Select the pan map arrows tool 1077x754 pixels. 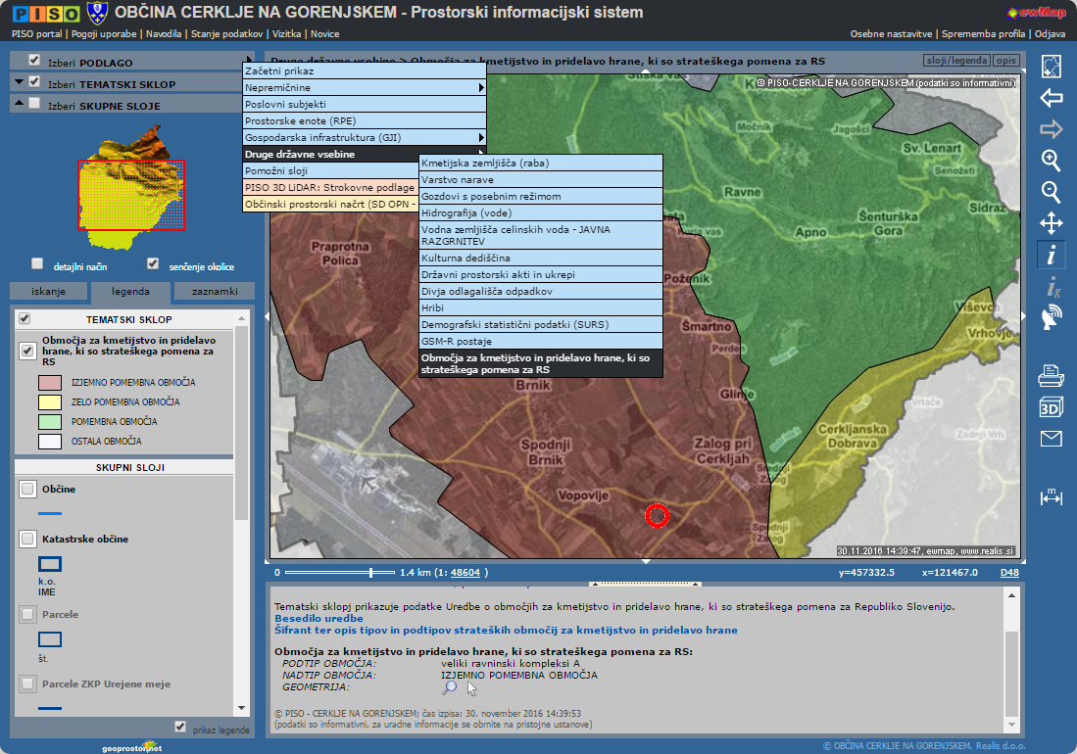(1051, 223)
